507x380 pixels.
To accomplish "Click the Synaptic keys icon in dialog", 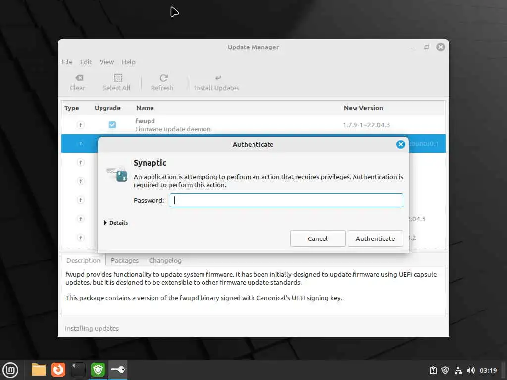I will [117, 174].
